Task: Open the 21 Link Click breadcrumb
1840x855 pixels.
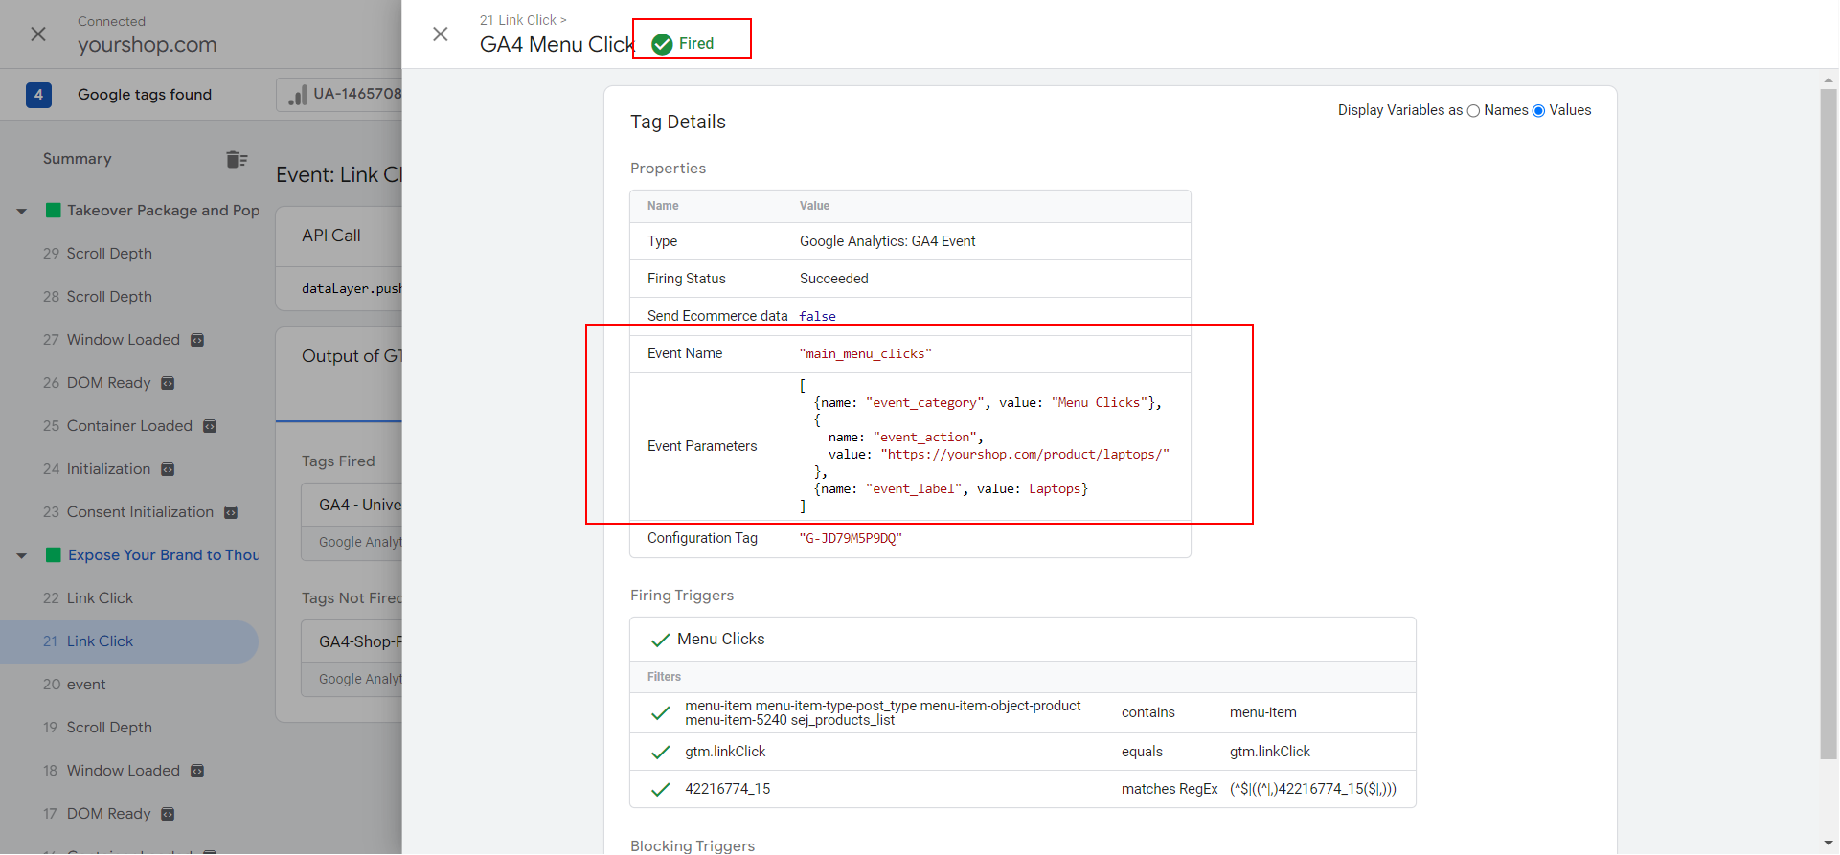Action: point(518,20)
